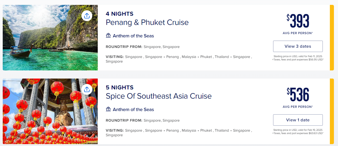The image size is (338, 146).
Task: Click share icon on Penang & Phuket Cruise
Action: coord(87,16)
